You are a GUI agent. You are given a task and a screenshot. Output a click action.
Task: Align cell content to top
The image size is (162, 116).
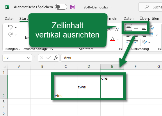[x=129, y=27]
